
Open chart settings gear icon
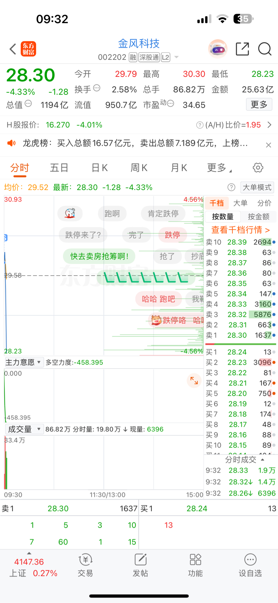coord(258,168)
